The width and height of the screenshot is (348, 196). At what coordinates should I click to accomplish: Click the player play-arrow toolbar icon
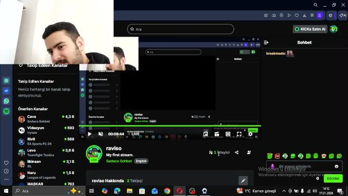point(289,16)
